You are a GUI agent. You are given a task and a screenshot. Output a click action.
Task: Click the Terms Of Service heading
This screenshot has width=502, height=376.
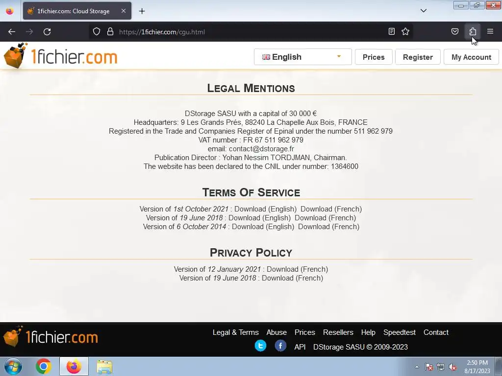(x=251, y=192)
